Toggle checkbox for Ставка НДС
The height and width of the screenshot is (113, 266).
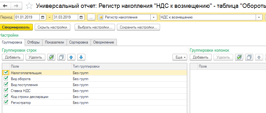6,90
